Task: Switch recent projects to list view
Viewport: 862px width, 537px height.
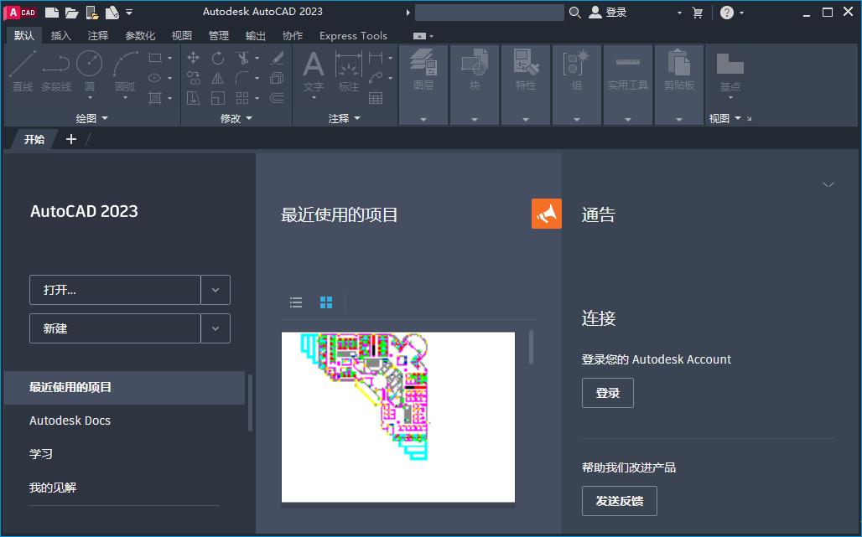Action: pos(296,302)
